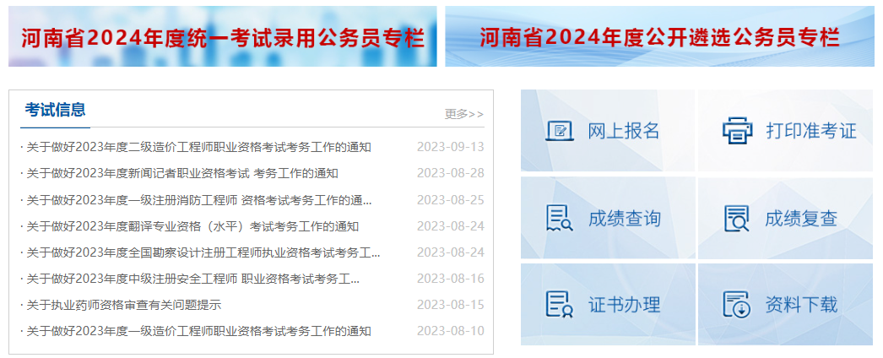Select the 考试信息 tab heading
Screen dimensions: 883x358
[55, 110]
